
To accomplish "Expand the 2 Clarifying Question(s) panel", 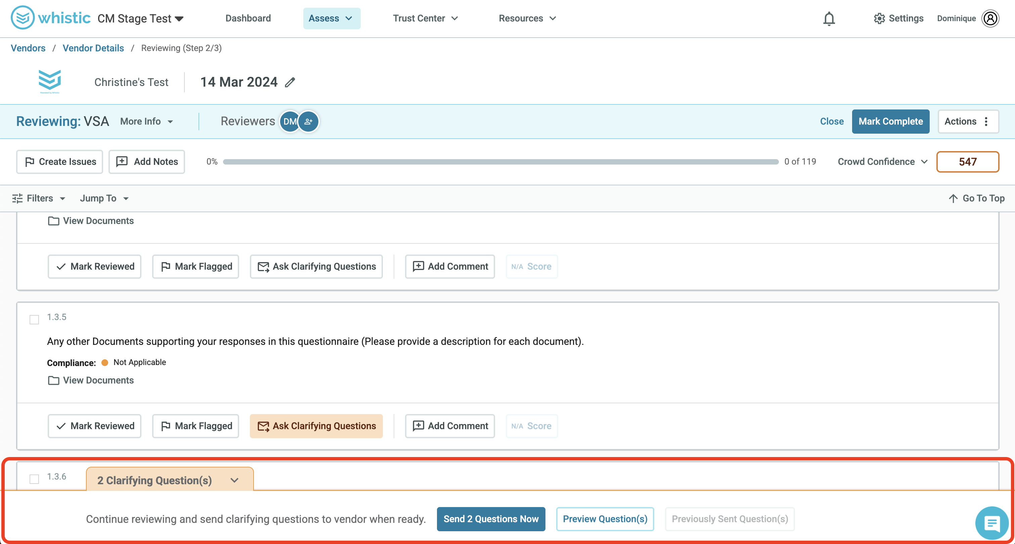I will (x=169, y=480).
